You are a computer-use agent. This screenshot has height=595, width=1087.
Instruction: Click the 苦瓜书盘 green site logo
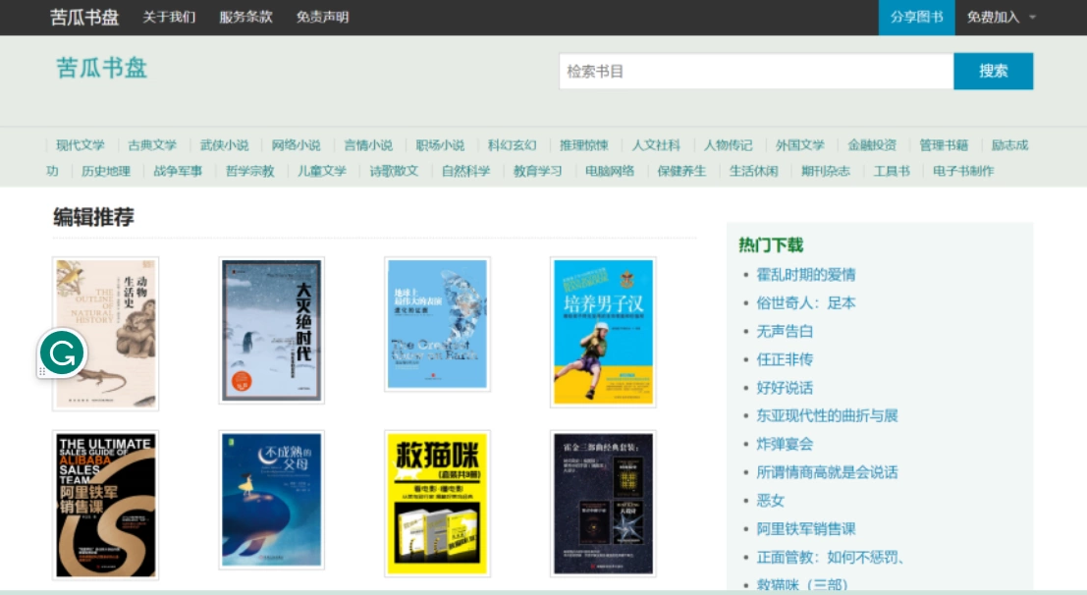102,68
